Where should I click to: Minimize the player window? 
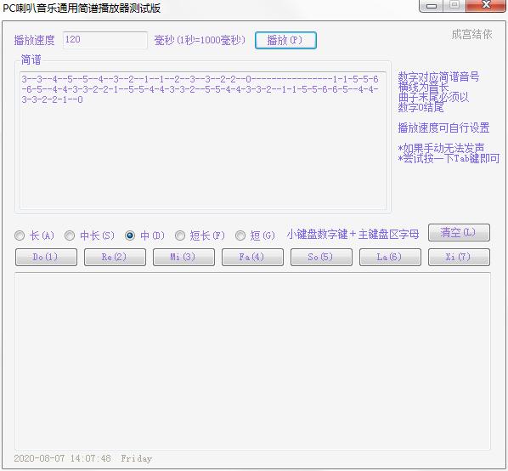click(432, 5)
